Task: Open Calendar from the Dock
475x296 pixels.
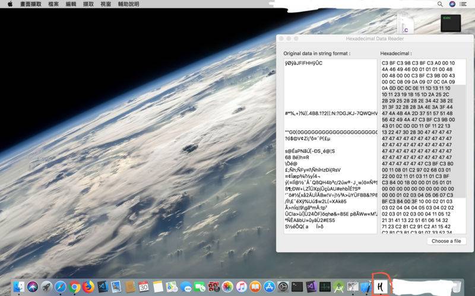Action: coord(144,287)
